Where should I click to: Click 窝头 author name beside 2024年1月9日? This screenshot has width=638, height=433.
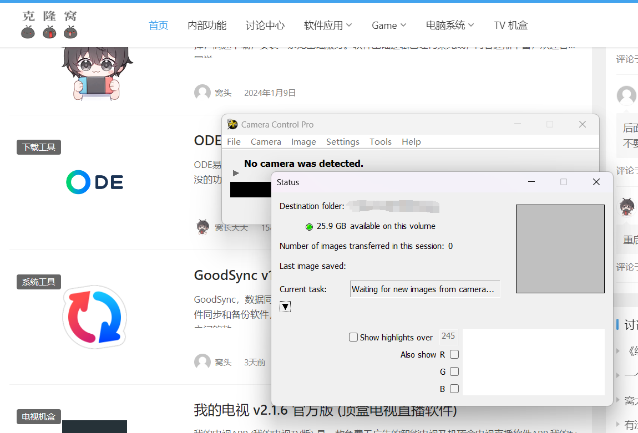click(223, 93)
